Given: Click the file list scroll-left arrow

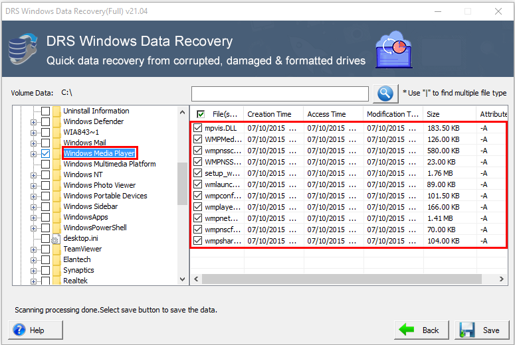Looking at the screenshot, I should [x=196, y=279].
